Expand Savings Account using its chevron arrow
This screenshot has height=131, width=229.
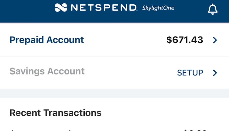pyautogui.click(x=215, y=73)
